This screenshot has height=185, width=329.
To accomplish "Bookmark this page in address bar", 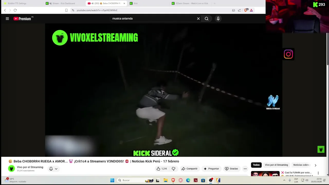I will click(x=66, y=10).
